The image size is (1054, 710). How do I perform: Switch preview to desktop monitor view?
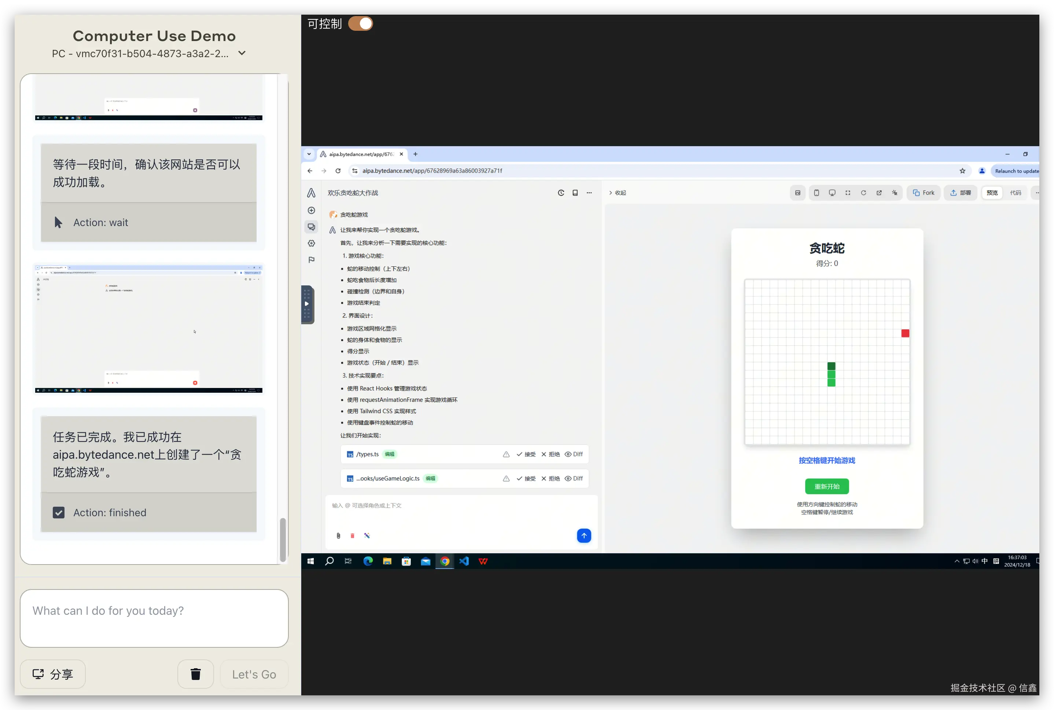(832, 193)
